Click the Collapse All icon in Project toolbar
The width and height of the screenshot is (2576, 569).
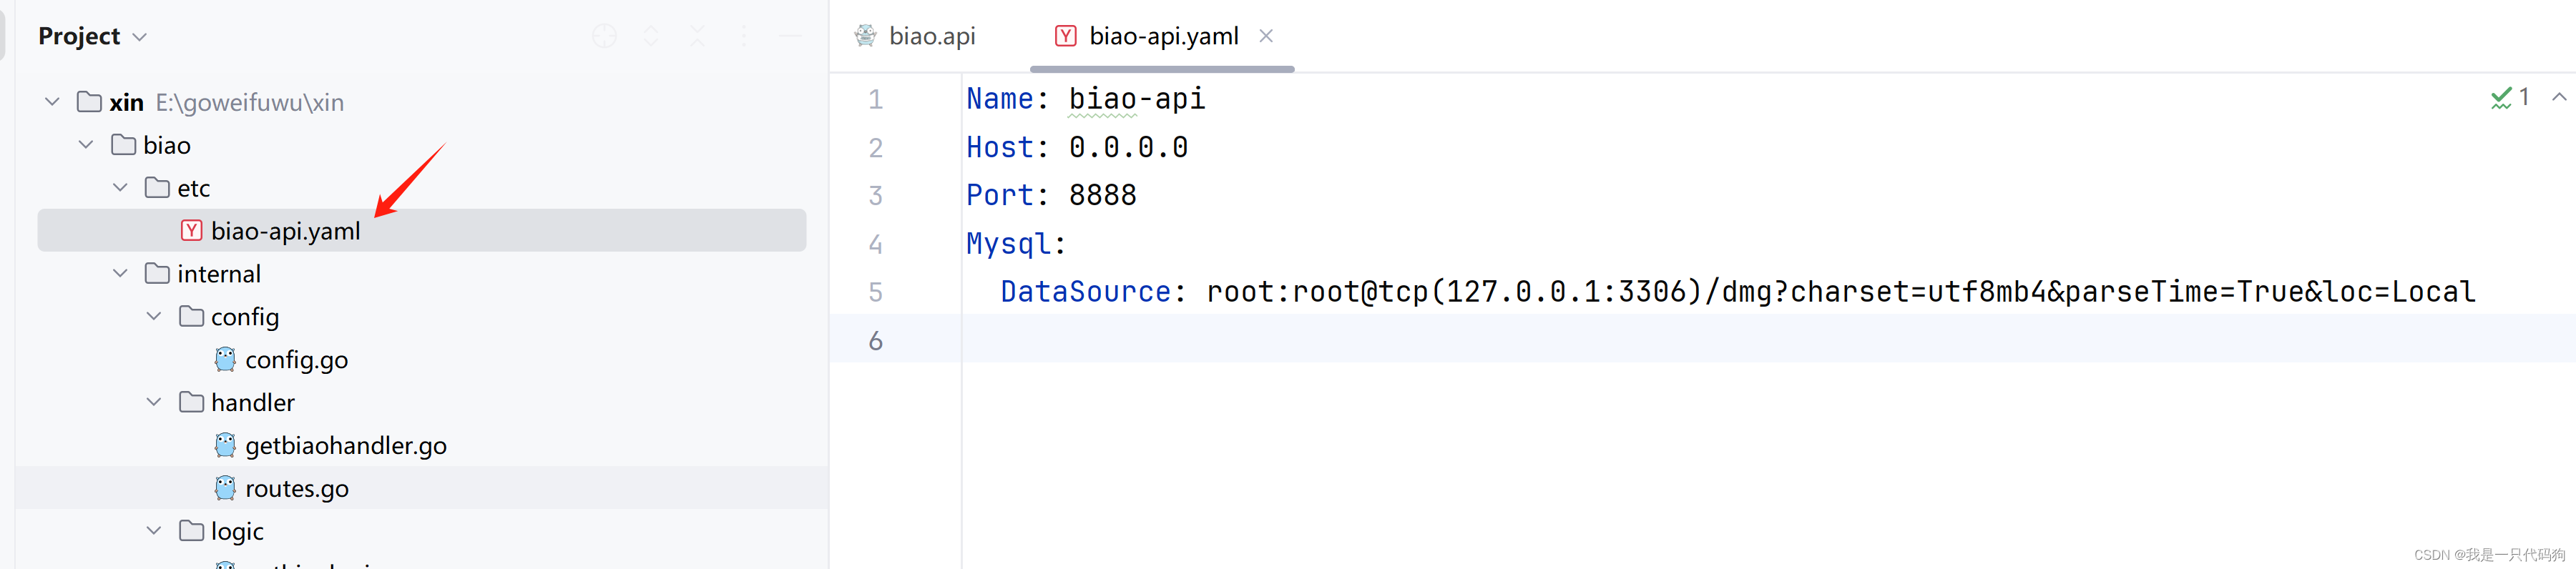coord(696,35)
